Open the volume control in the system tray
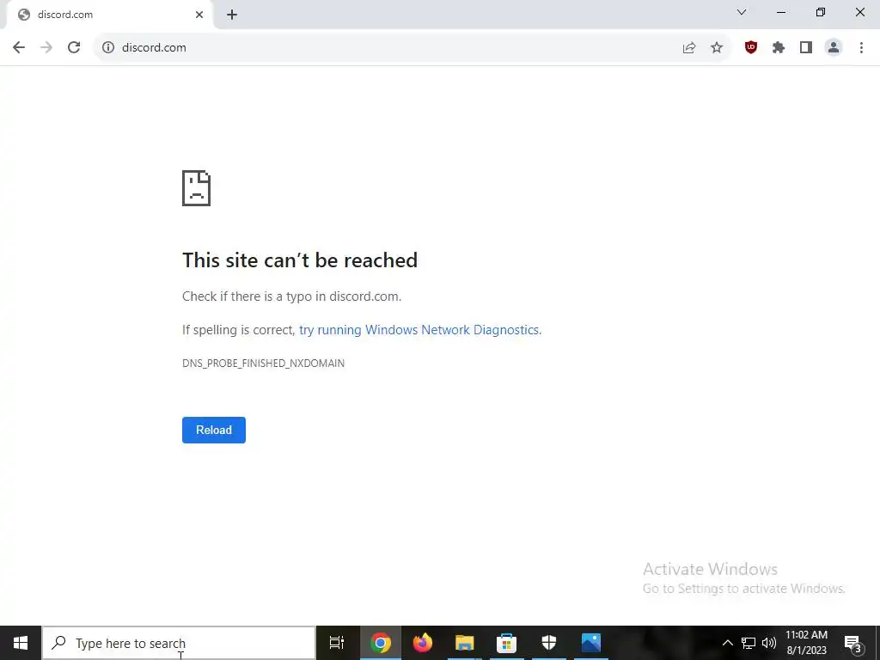The height and width of the screenshot is (660, 880). coord(769,643)
